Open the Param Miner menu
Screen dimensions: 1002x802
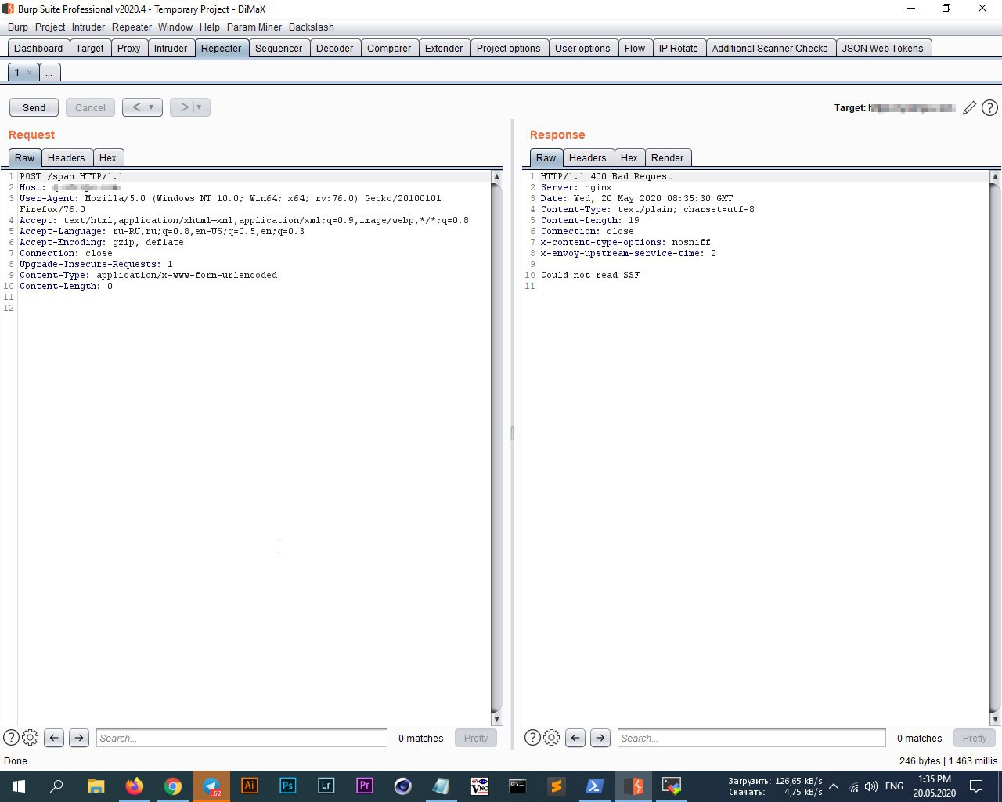tap(254, 27)
